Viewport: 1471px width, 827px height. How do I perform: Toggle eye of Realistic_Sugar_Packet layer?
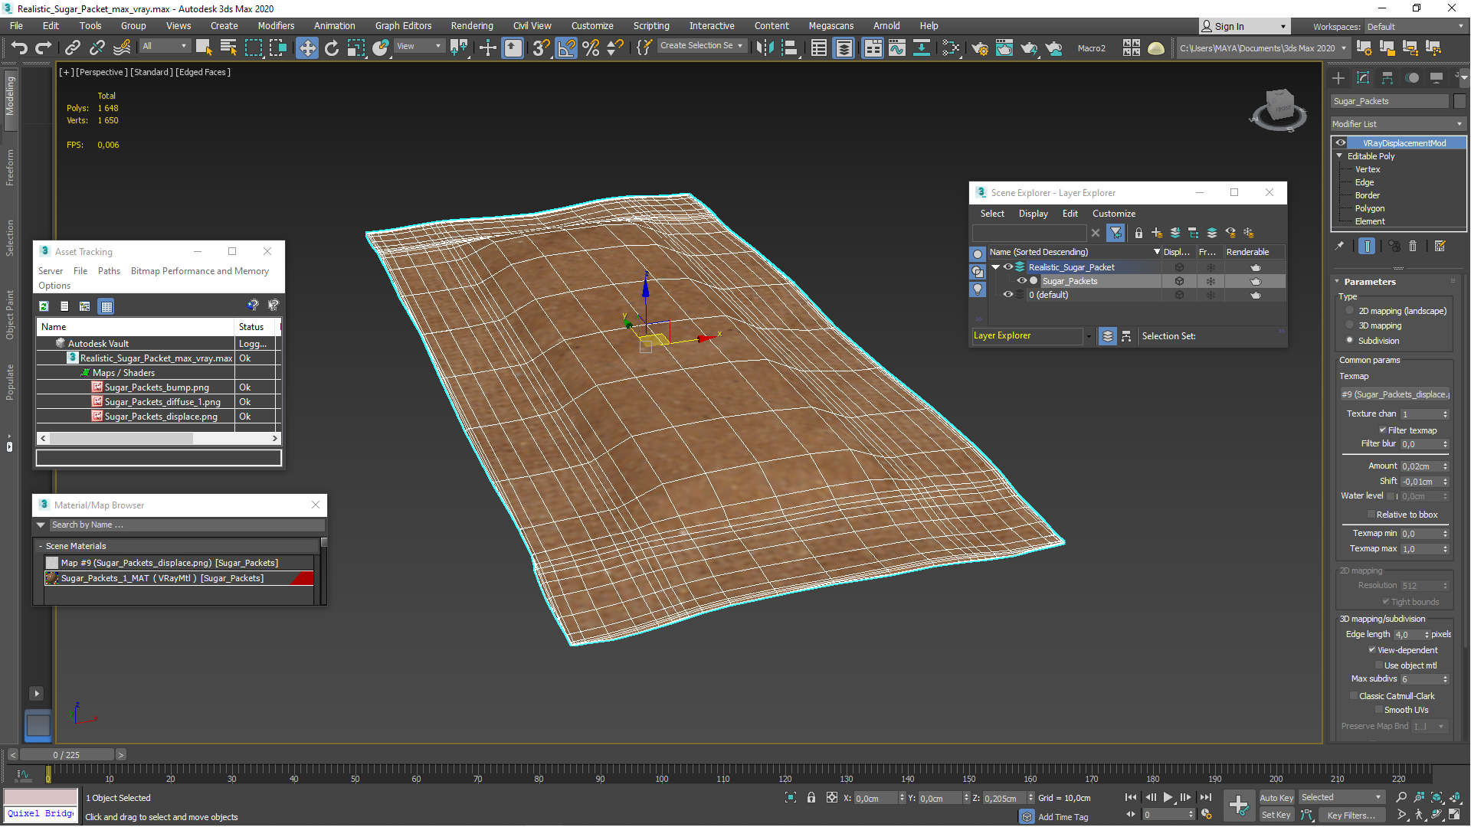pos(1008,267)
